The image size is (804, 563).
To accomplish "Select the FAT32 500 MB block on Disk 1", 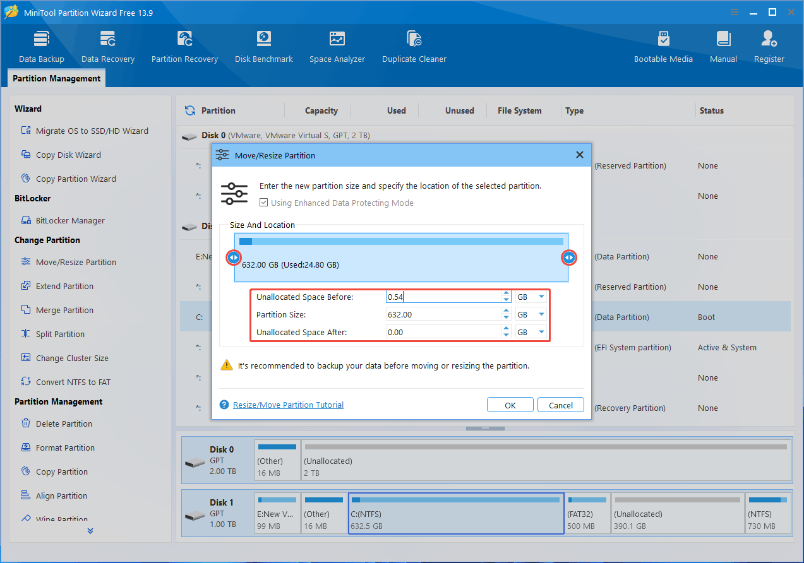I will (588, 514).
